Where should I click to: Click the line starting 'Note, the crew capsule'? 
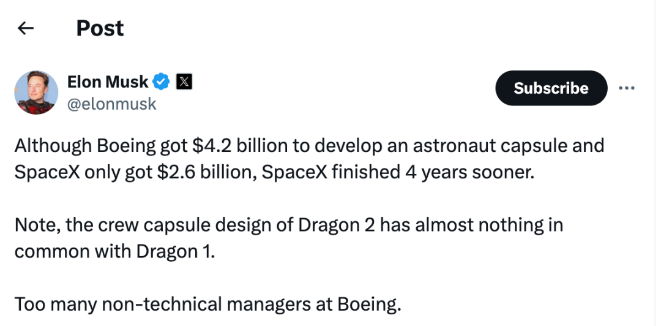(289, 225)
